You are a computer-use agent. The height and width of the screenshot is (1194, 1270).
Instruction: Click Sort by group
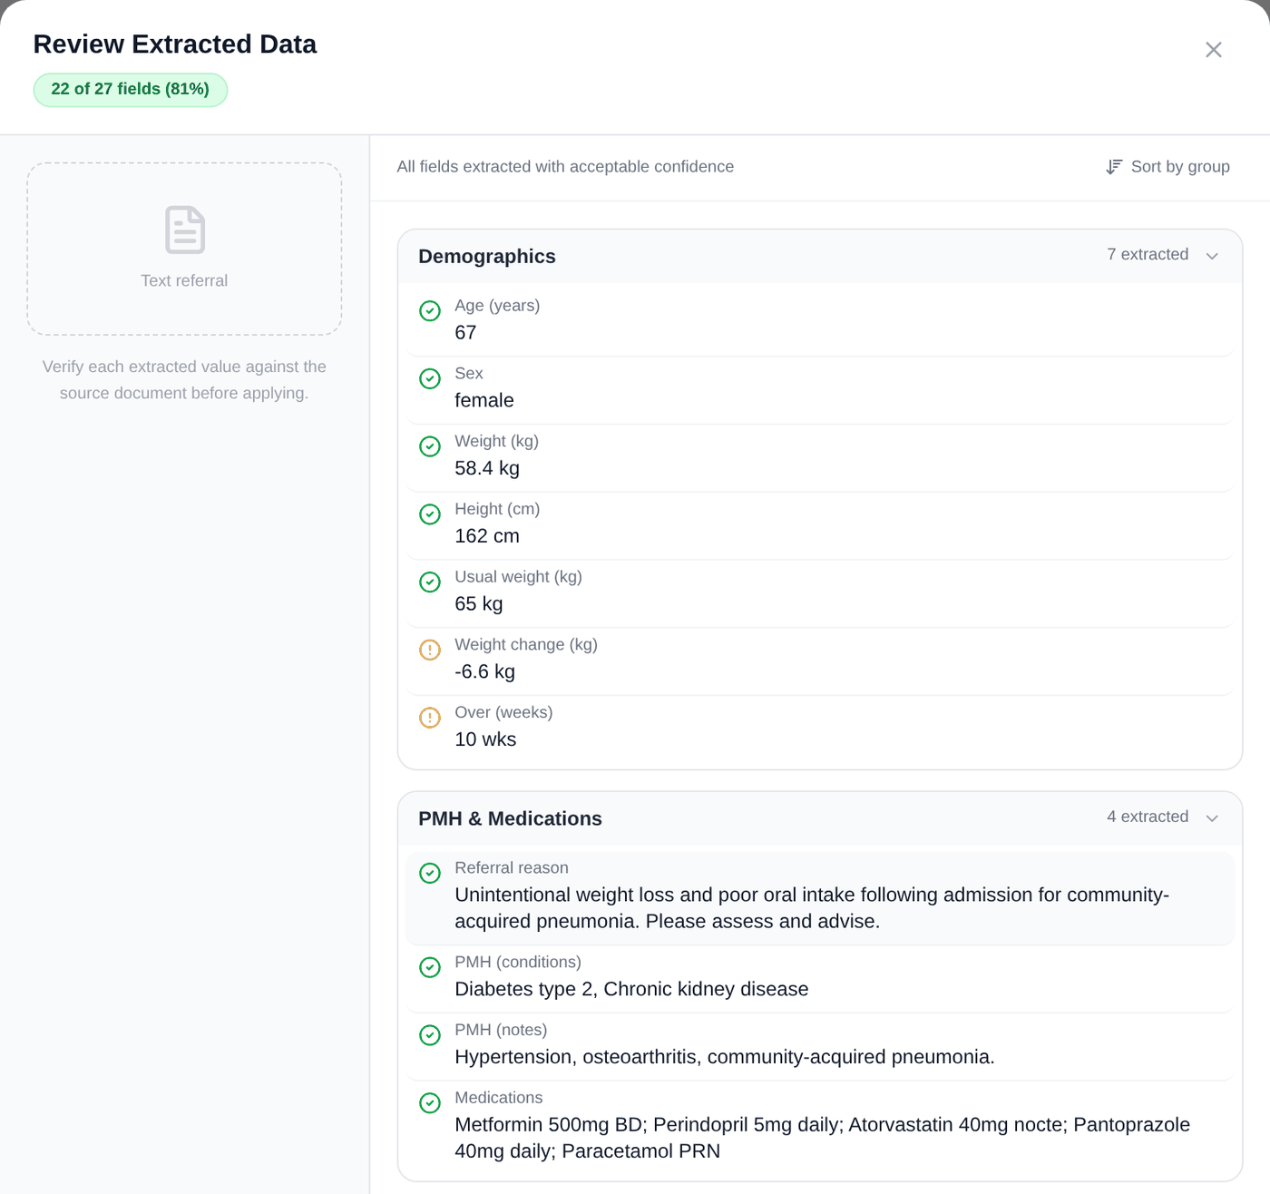tap(1168, 167)
